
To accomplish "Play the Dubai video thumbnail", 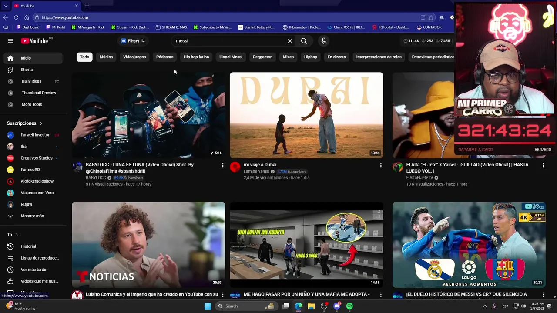I will tap(306, 115).
